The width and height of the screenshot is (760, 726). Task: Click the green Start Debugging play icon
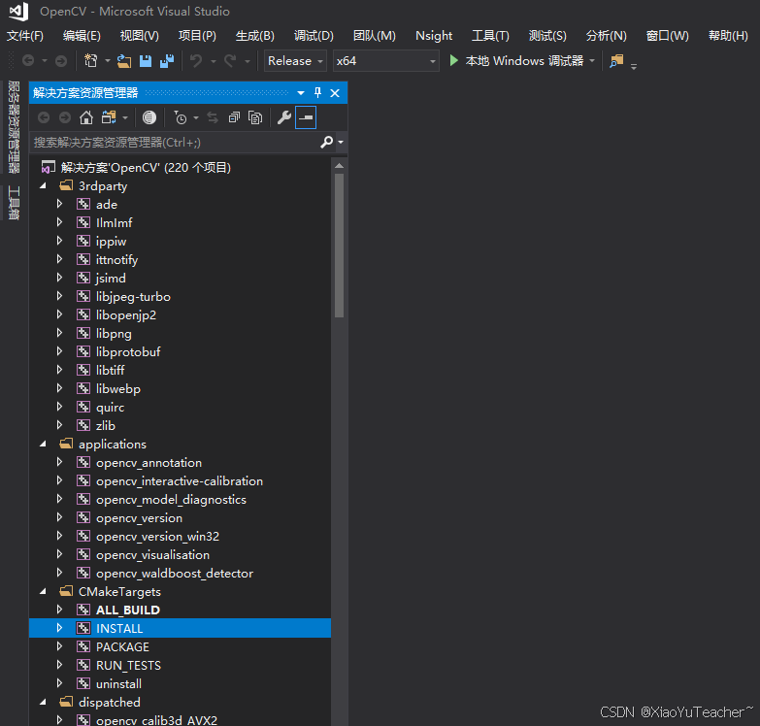click(x=453, y=60)
